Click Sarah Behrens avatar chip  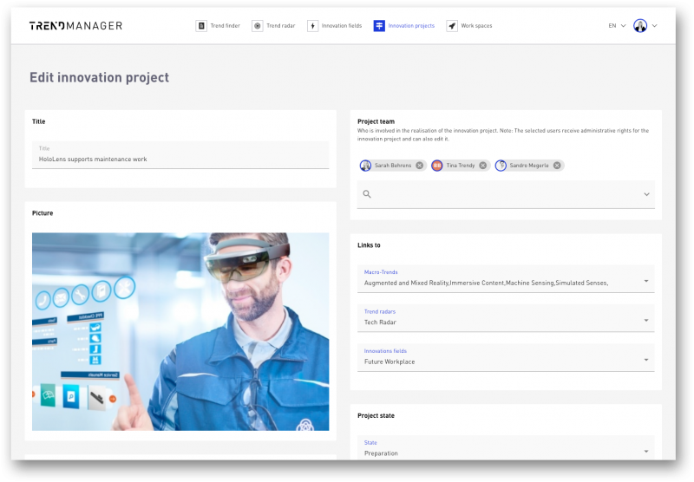point(365,166)
